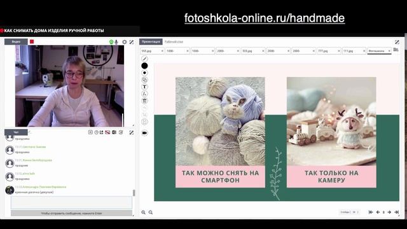This screenshot has height=229, width=407.
Task: Mute the microphone in video panel
Action: pyautogui.click(x=116, y=42)
